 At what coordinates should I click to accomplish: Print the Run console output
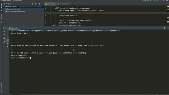click(x=8, y=43)
